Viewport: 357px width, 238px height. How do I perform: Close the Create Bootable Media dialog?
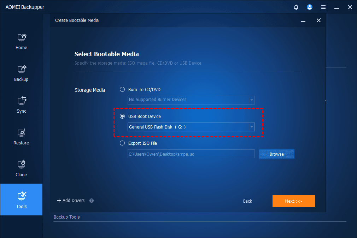coord(318,20)
